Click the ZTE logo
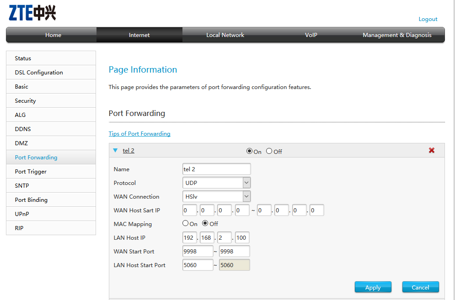The image size is (455, 300). click(32, 13)
